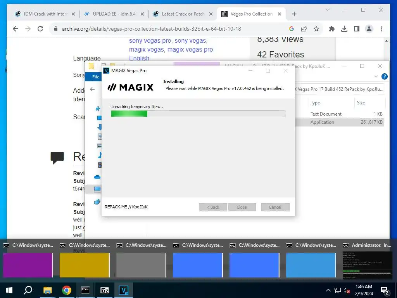Open gray cmd window thumbnail
The width and height of the screenshot is (397, 298).
click(141, 265)
